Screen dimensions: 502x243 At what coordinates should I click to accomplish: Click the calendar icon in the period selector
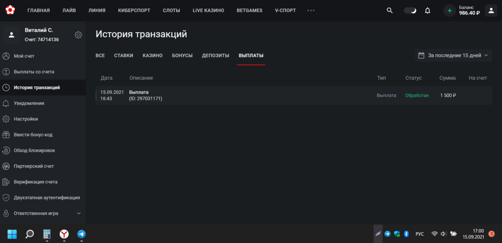421,55
